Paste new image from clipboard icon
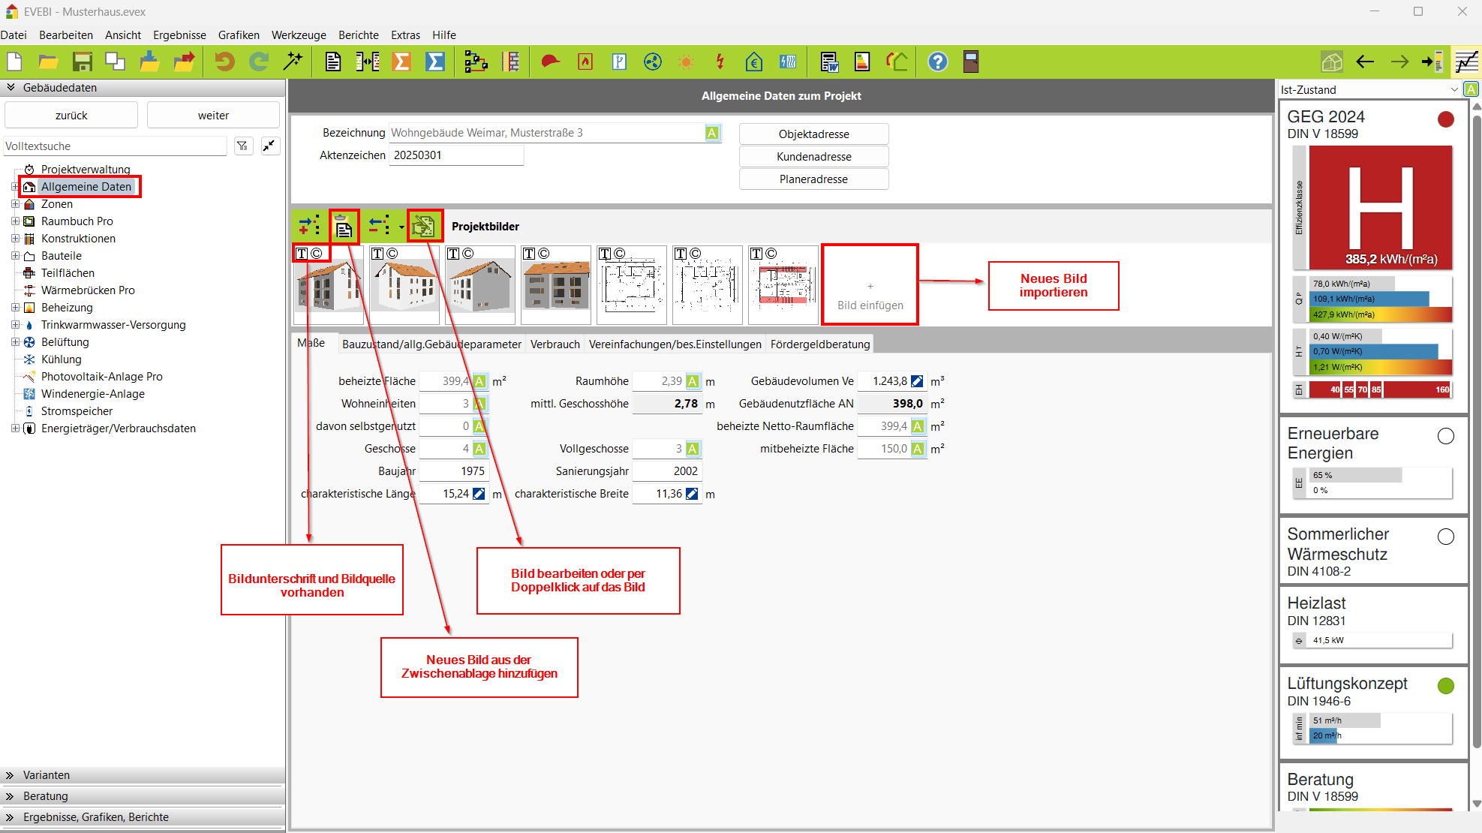 pos(344,227)
